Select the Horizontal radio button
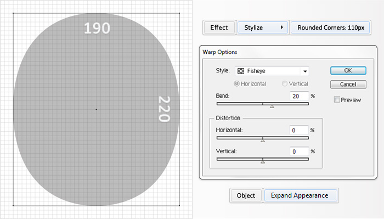Viewport: 384px width, 219px height. tap(236, 84)
